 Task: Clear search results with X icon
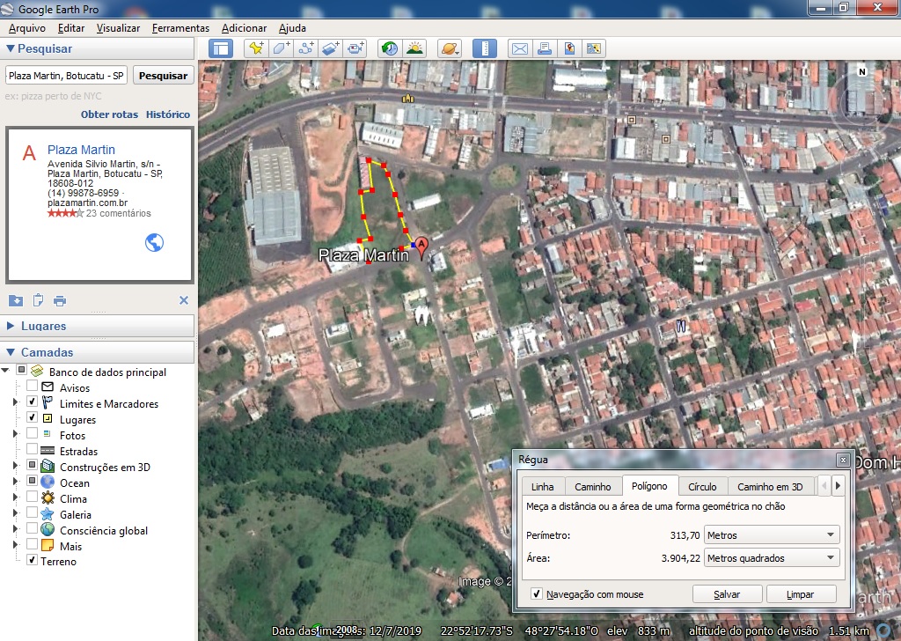[x=184, y=300]
